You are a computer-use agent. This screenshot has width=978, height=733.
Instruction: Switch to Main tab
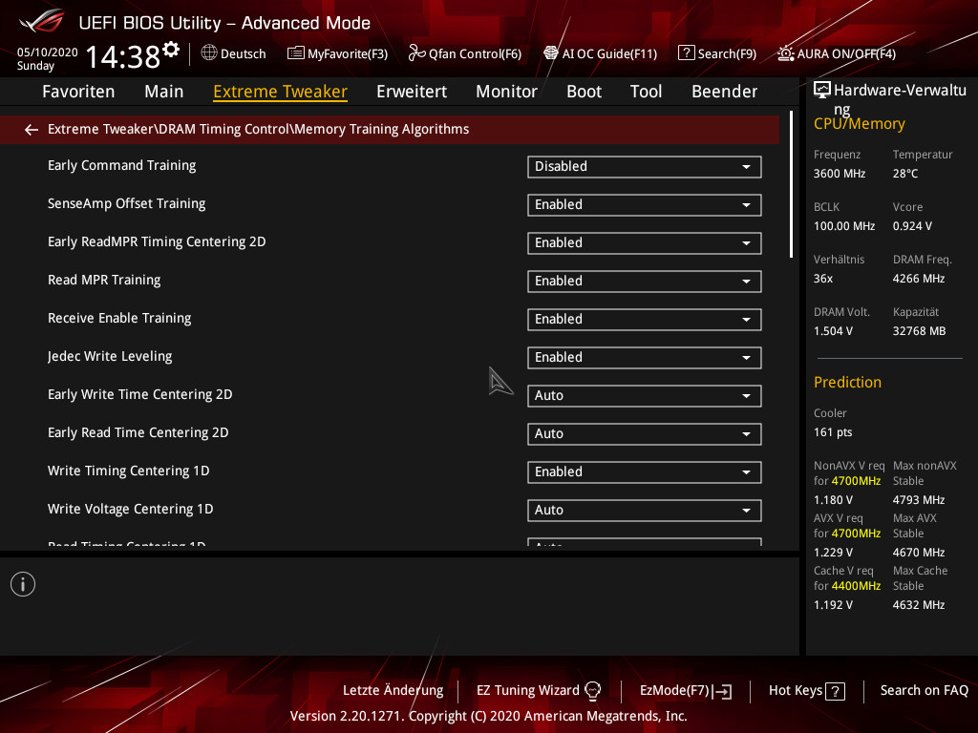pos(164,91)
